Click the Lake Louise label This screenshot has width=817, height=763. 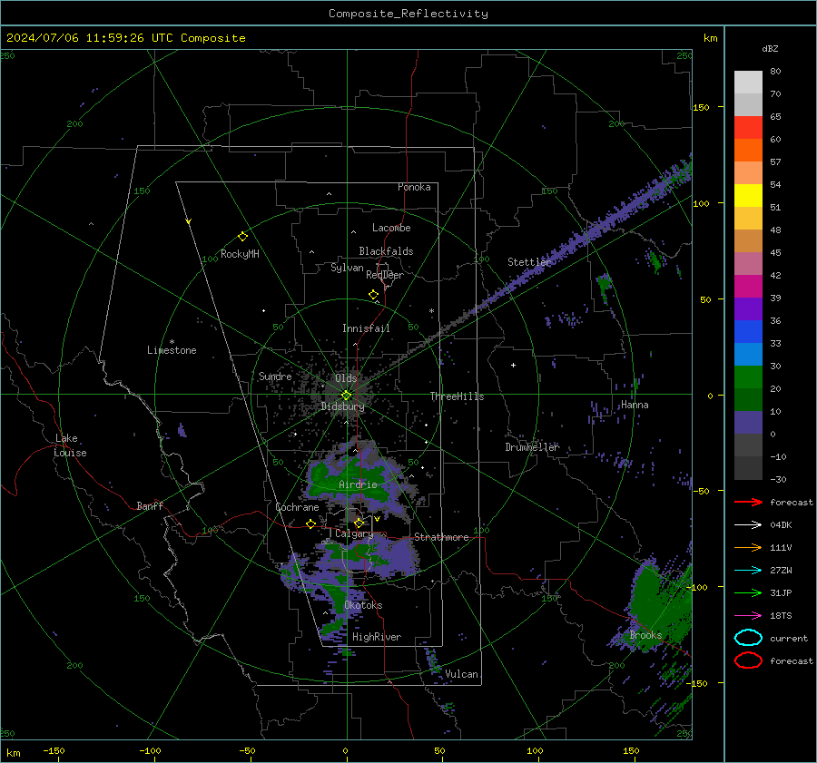click(70, 445)
